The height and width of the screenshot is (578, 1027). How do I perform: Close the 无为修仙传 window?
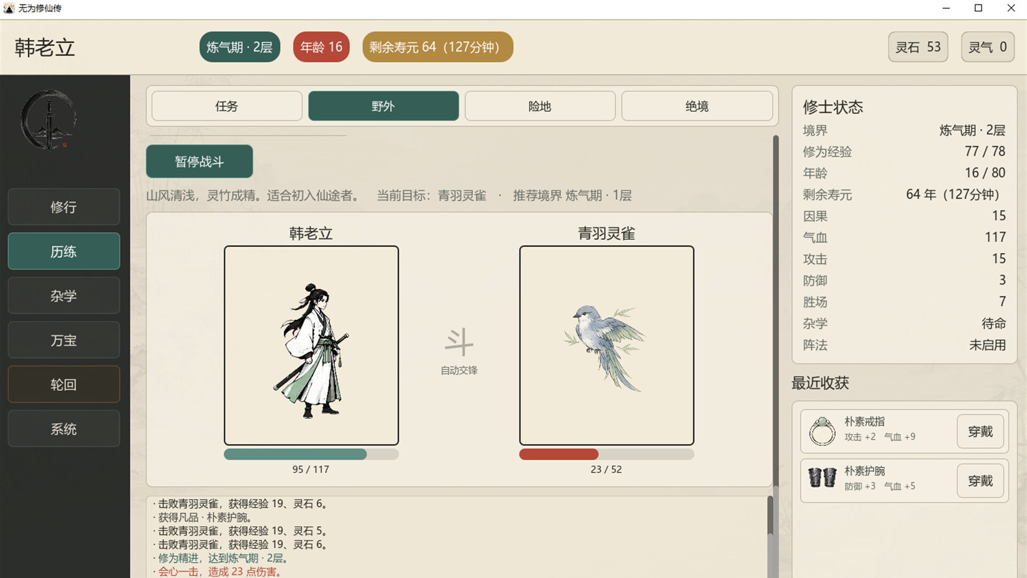coord(1011,8)
